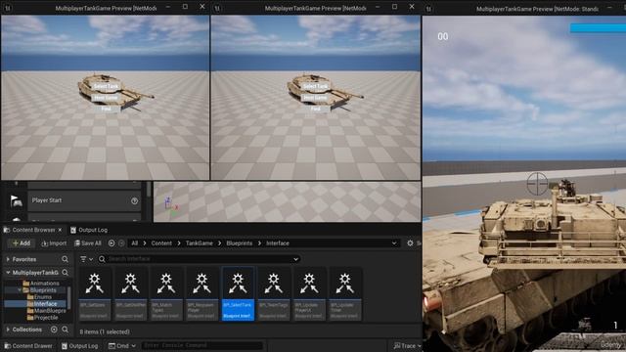The image size is (626, 352).
Task: Click the Import button
Action: (x=54, y=243)
